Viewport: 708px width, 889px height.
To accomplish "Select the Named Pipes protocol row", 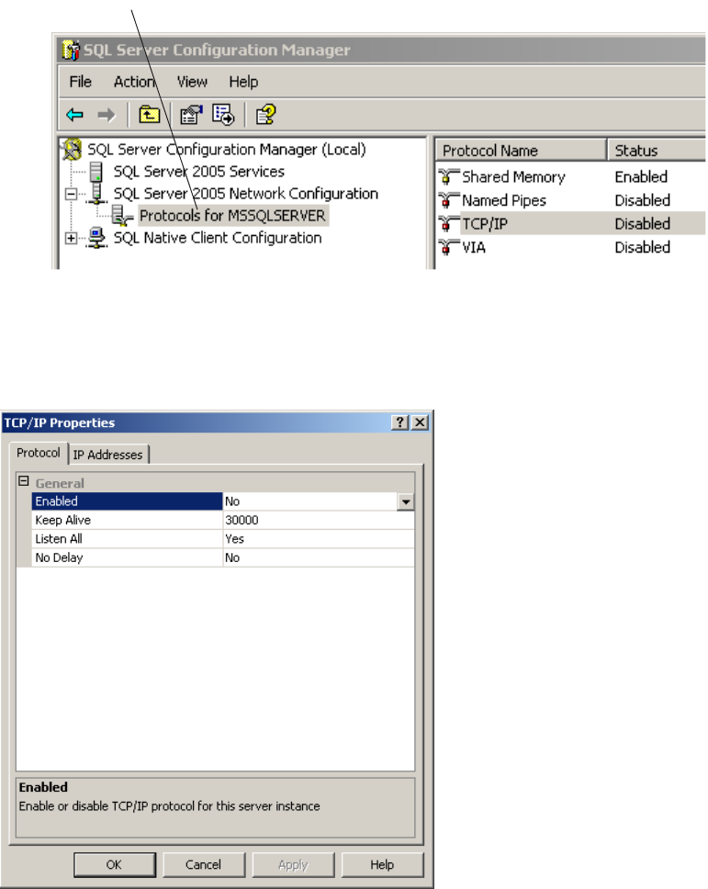I will click(x=571, y=200).
